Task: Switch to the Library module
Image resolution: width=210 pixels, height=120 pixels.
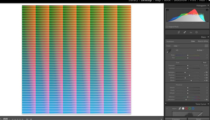Action: [x=133, y=1]
